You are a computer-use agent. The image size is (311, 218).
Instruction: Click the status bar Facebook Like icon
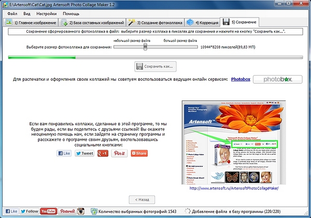pos(11,211)
